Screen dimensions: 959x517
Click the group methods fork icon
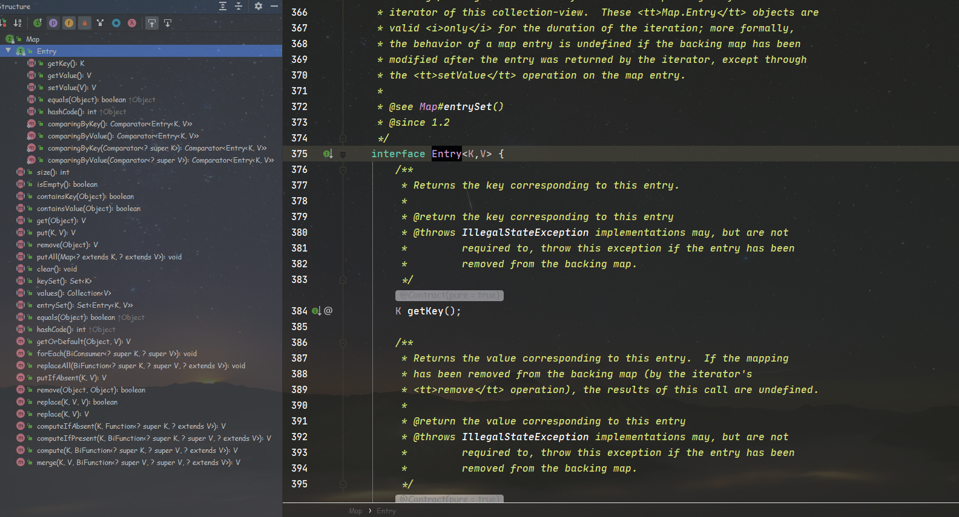pyautogui.click(x=100, y=23)
